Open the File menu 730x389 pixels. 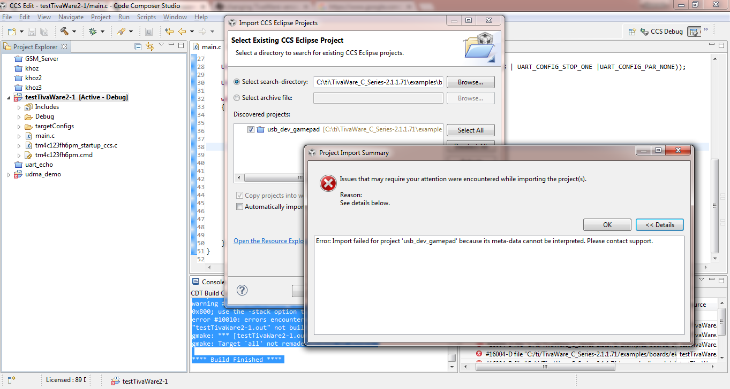[7, 17]
